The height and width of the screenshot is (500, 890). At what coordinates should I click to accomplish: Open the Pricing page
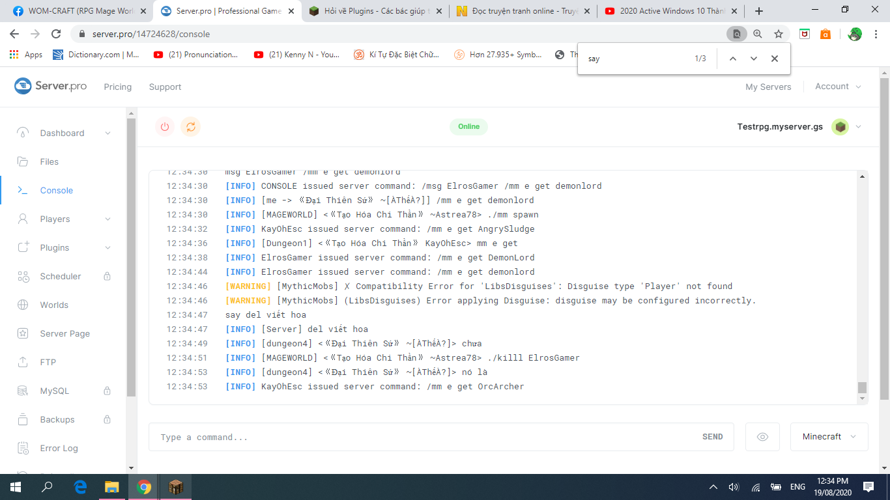[117, 87]
